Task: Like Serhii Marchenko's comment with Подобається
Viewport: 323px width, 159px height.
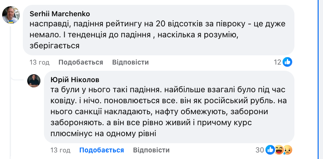Action: click(x=81, y=62)
